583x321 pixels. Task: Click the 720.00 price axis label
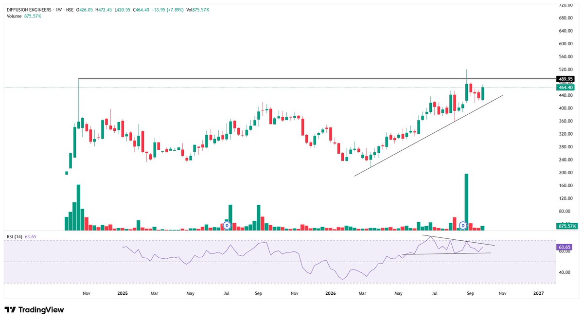click(x=565, y=5)
